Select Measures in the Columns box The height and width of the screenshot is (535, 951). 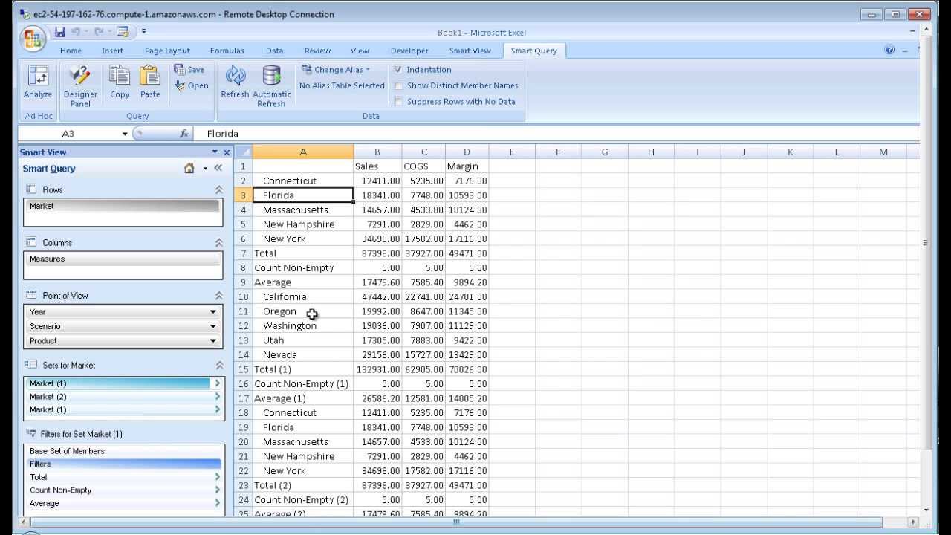123,259
